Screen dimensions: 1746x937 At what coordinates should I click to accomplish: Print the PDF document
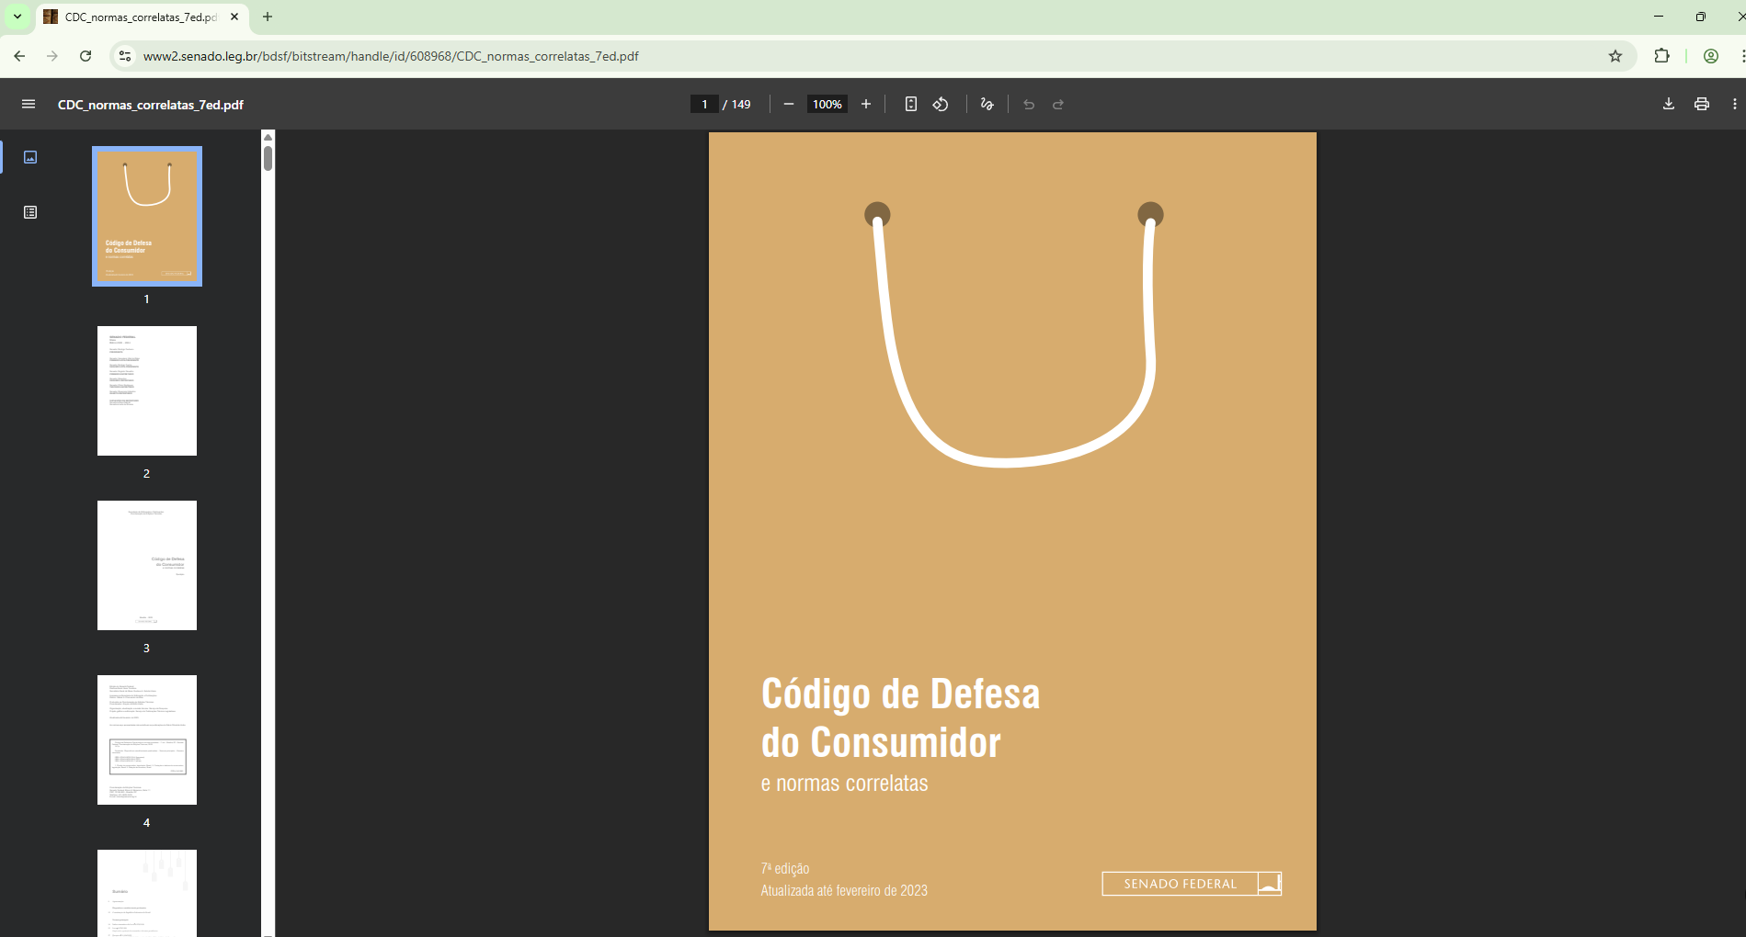pyautogui.click(x=1701, y=105)
